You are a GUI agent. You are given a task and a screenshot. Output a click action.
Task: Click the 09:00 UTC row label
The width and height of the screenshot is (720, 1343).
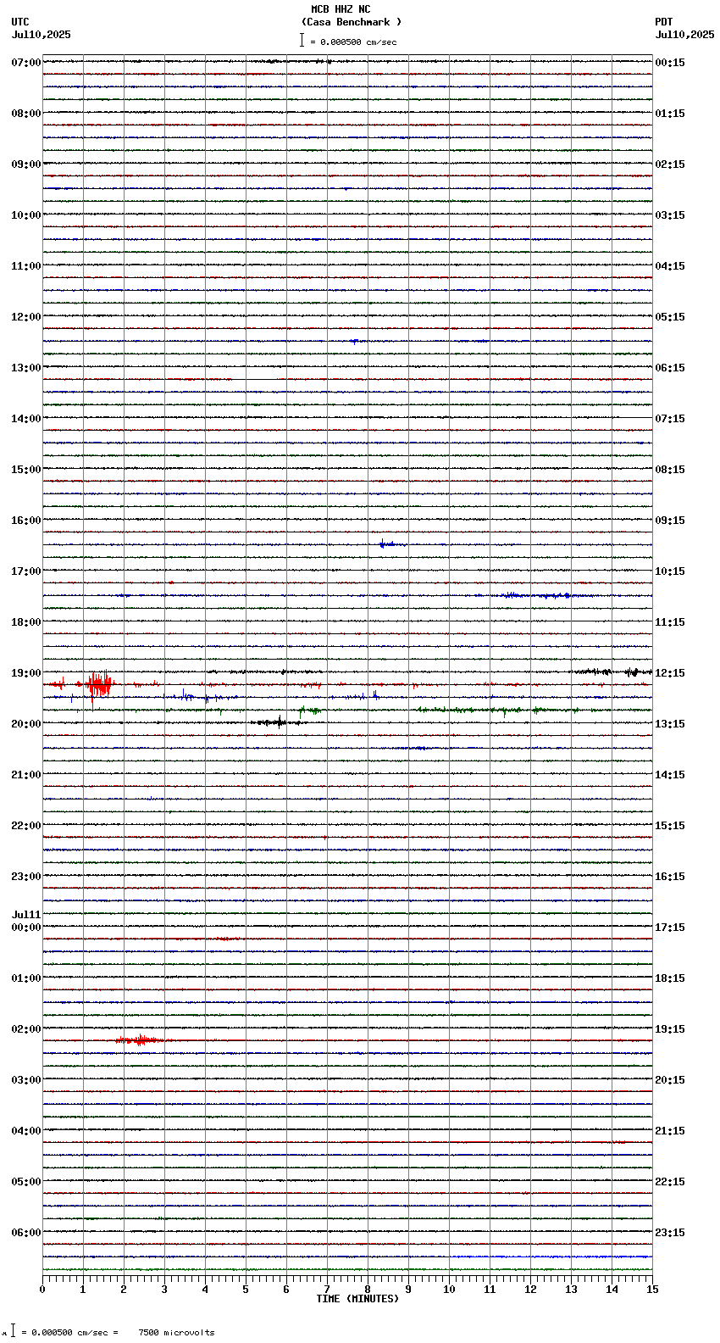click(26, 164)
